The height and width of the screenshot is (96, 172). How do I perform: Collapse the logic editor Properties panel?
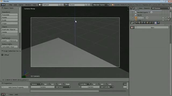coord(2,83)
